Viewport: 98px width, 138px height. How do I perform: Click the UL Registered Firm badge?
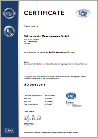tap(9, 31)
